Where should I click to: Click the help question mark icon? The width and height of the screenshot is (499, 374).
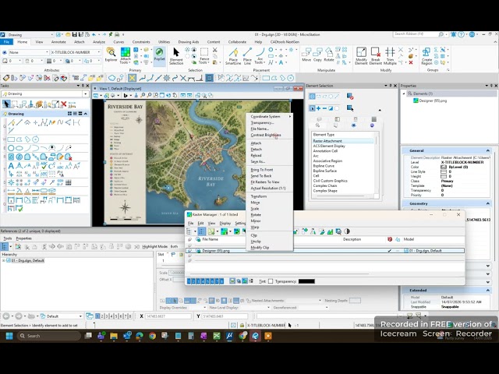[461, 34]
